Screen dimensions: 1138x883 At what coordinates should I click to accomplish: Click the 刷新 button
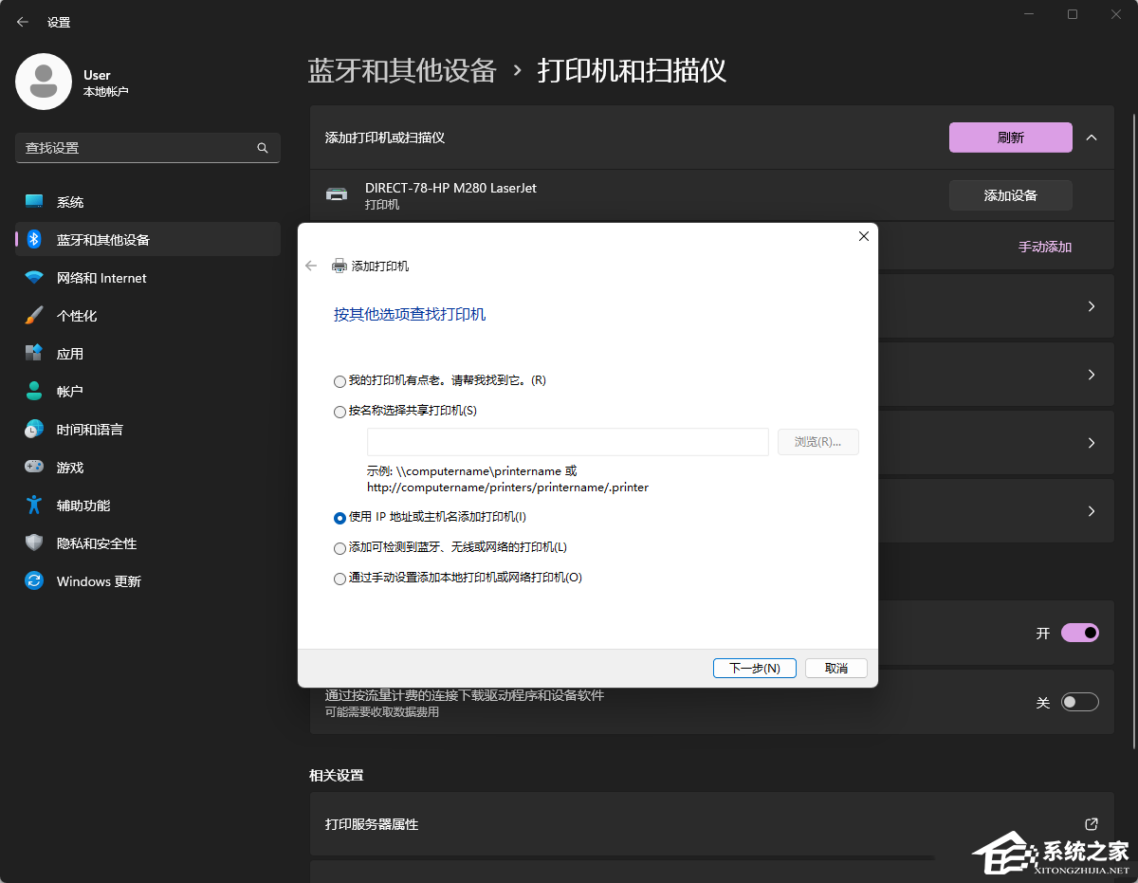[x=1011, y=138]
